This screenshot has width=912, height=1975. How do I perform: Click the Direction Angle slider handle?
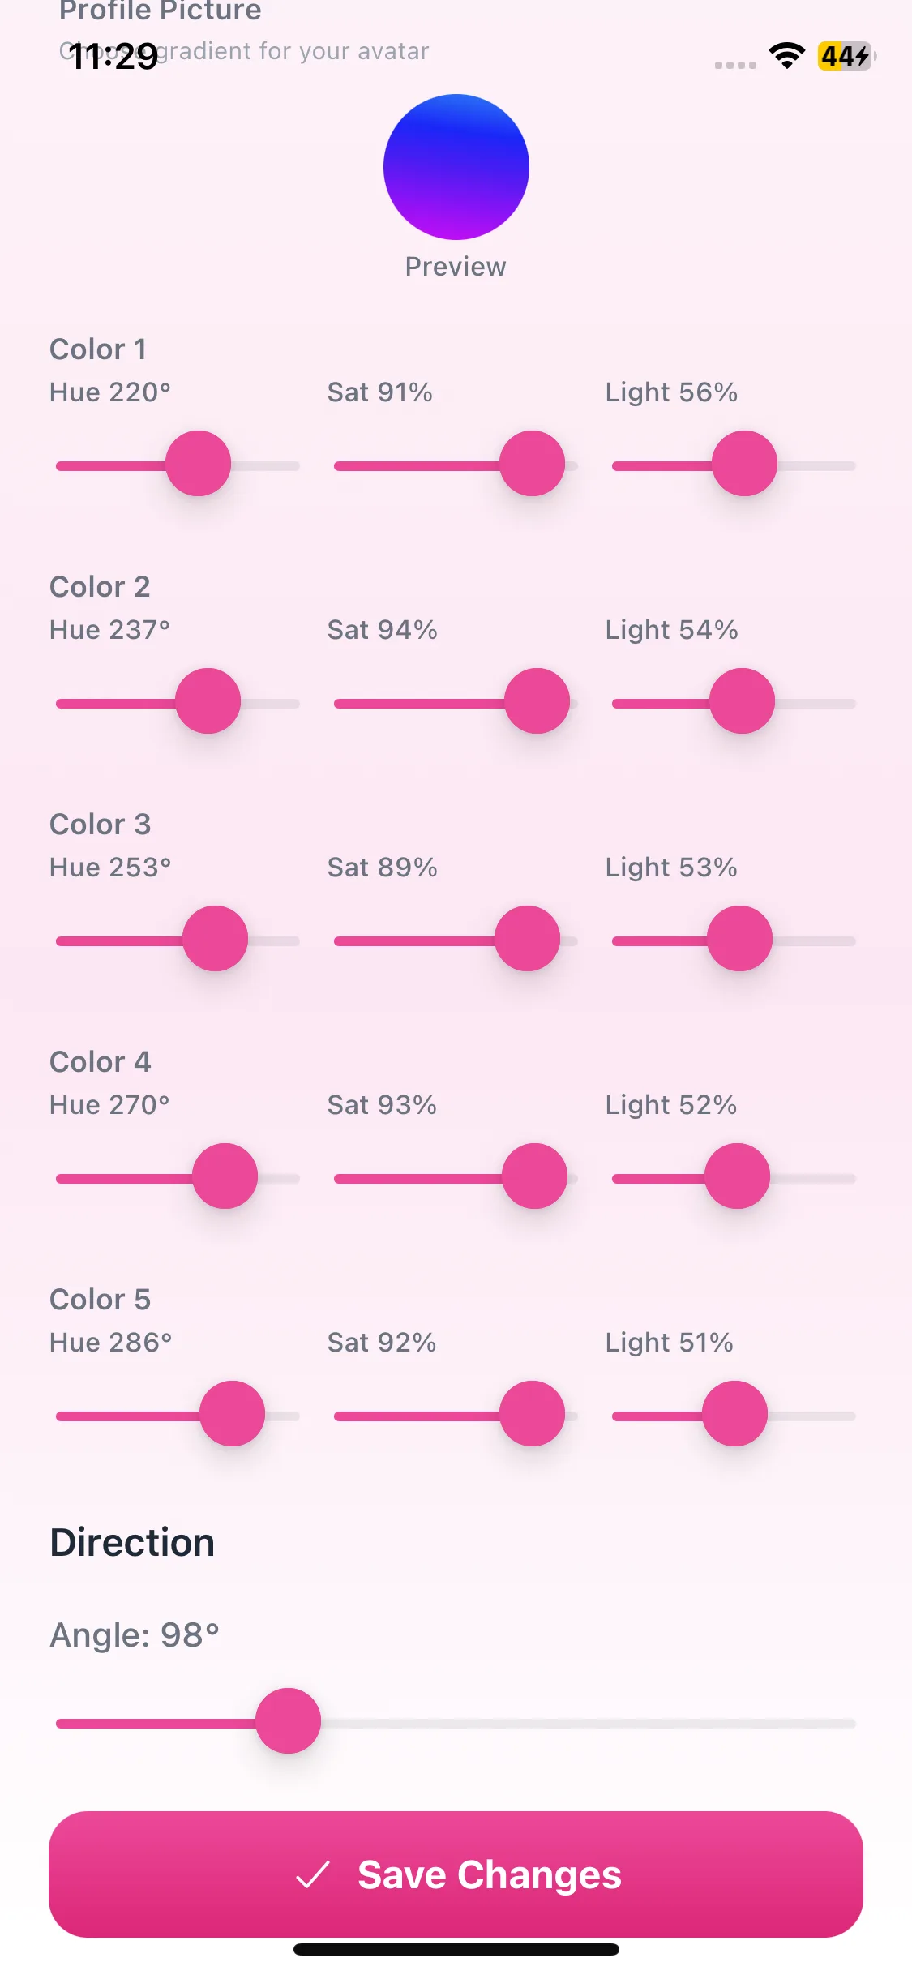coord(288,1721)
